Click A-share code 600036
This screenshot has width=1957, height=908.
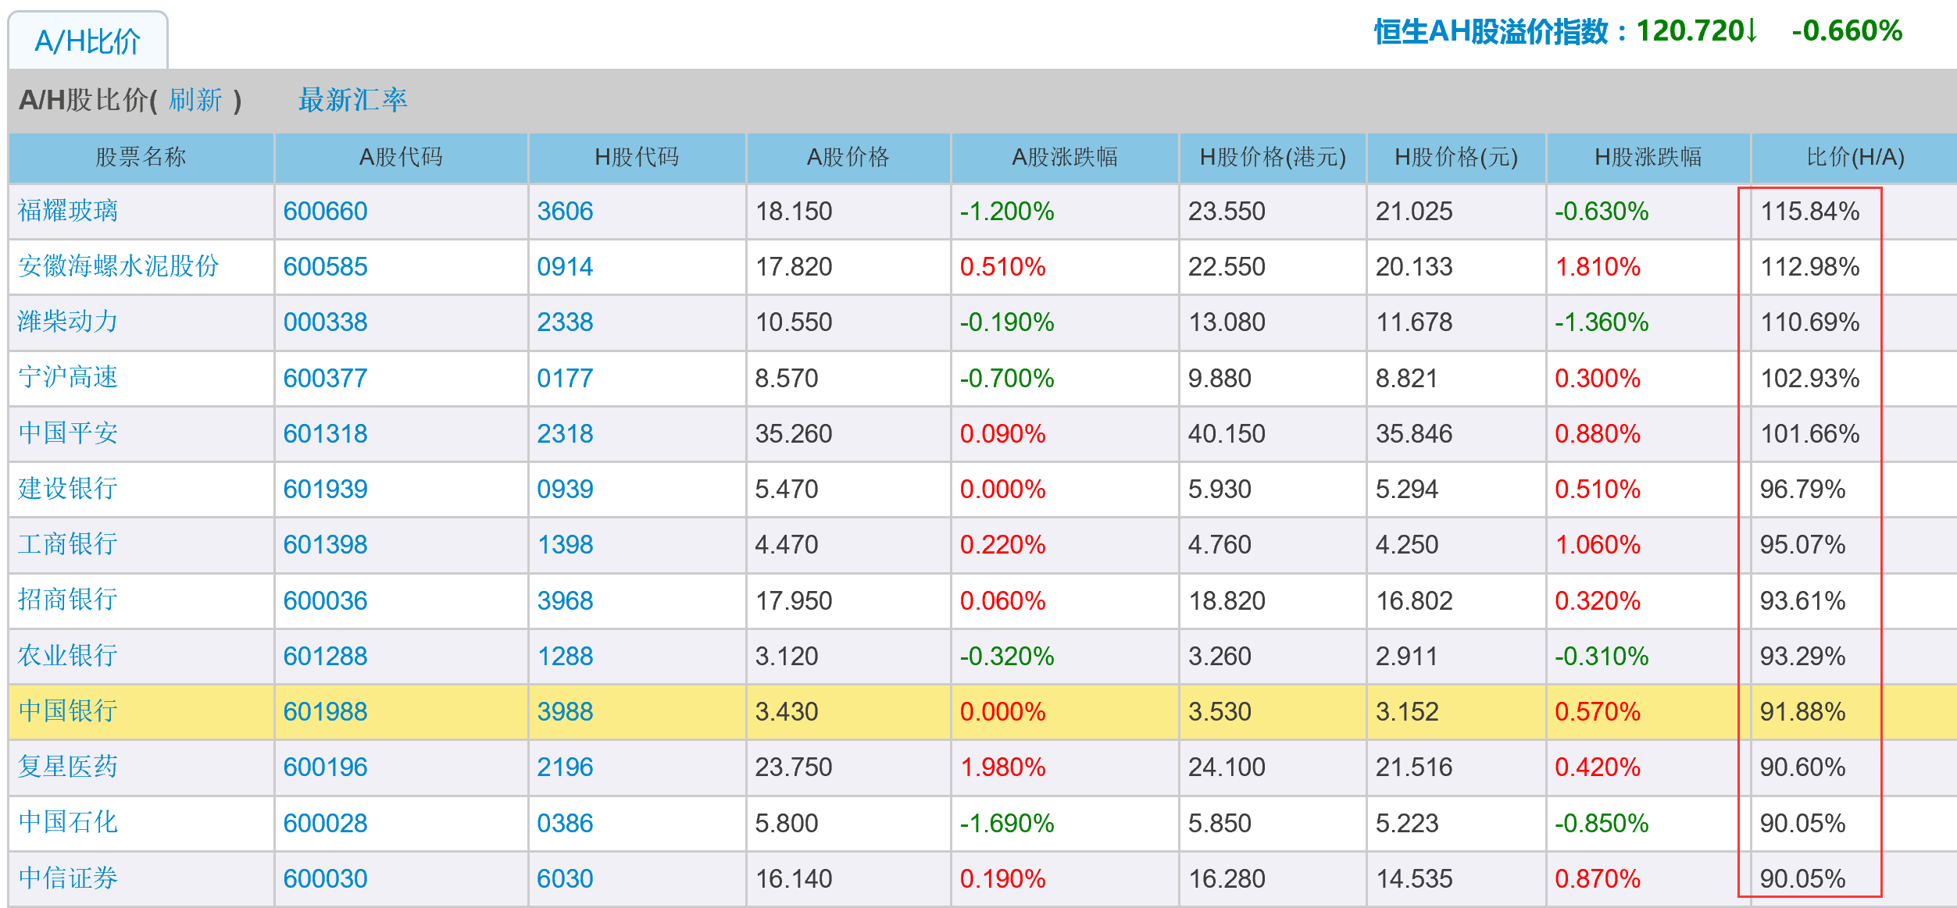pos(325,600)
